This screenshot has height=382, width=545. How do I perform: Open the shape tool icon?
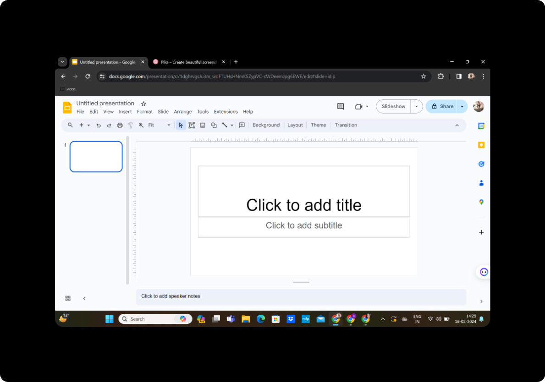click(x=214, y=126)
